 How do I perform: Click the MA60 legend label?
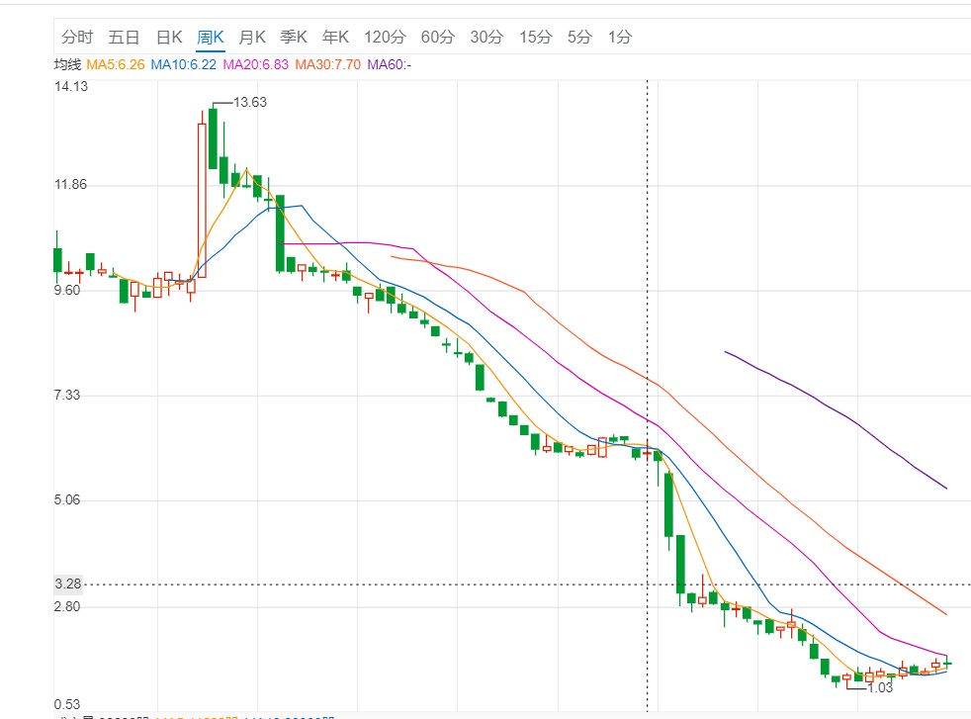pos(390,65)
